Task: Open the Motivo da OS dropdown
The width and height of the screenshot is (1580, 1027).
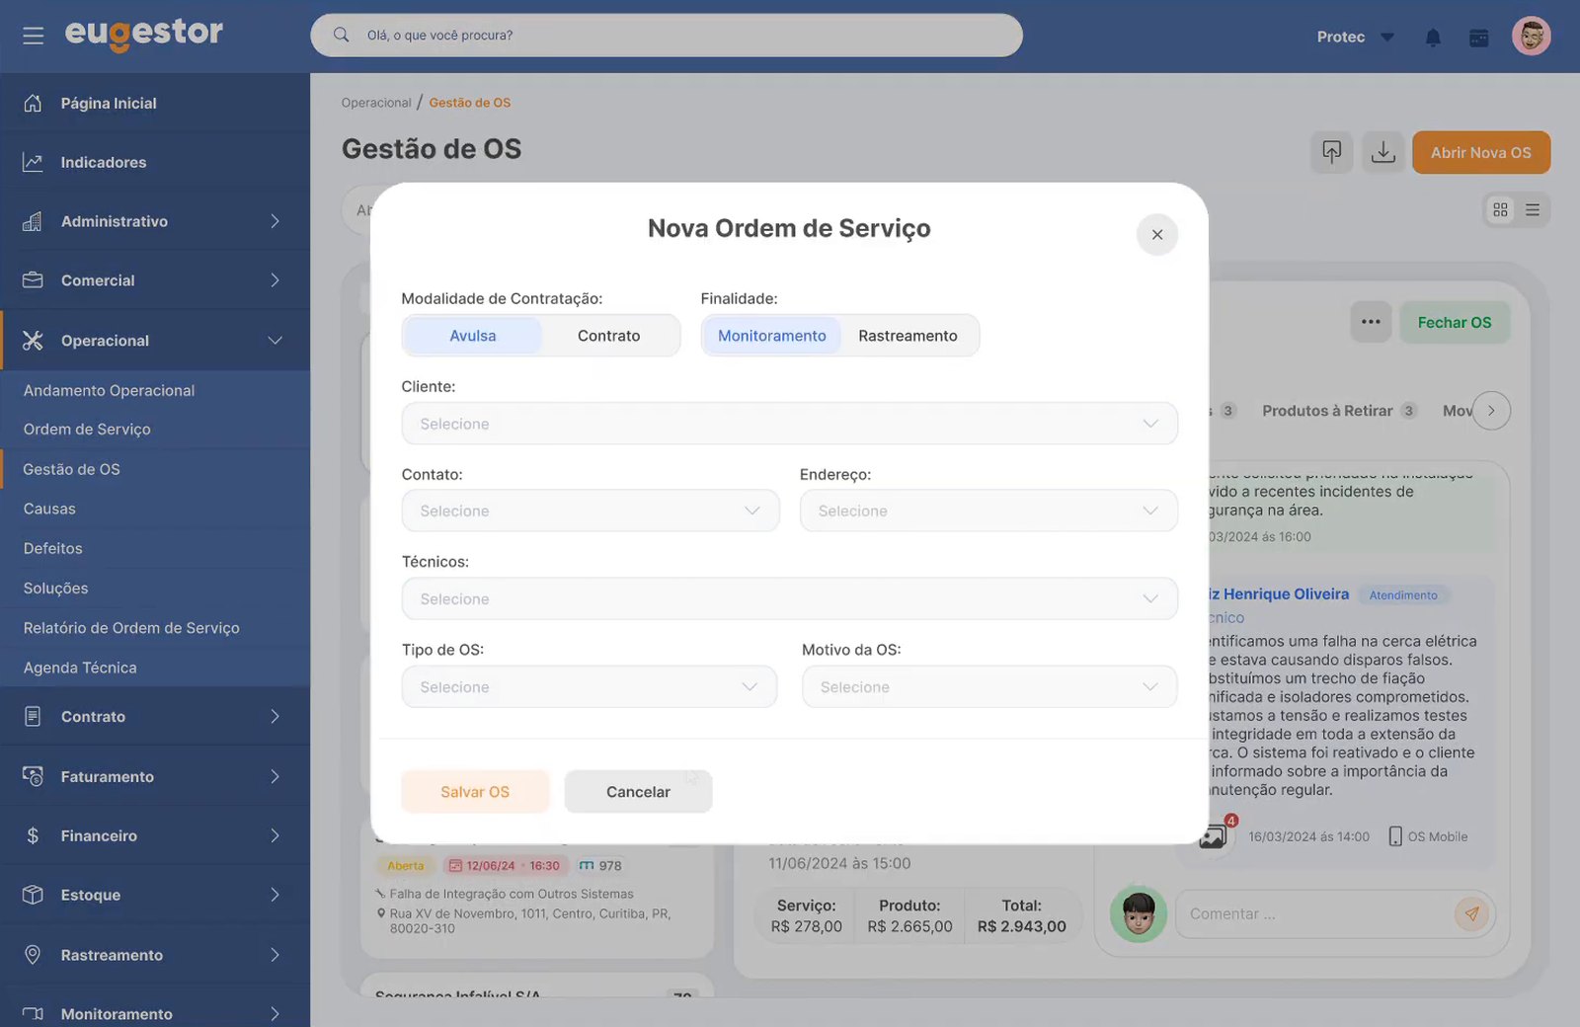Action: click(x=989, y=686)
